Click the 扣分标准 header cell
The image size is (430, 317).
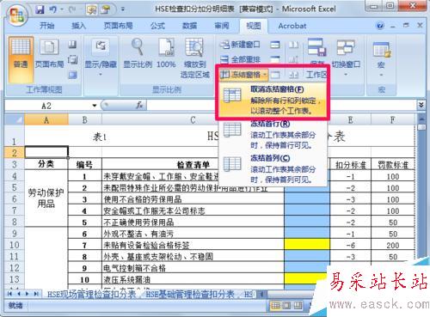coord(350,165)
